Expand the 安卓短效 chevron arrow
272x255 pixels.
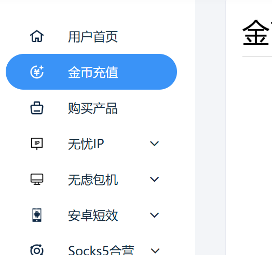[x=154, y=215]
